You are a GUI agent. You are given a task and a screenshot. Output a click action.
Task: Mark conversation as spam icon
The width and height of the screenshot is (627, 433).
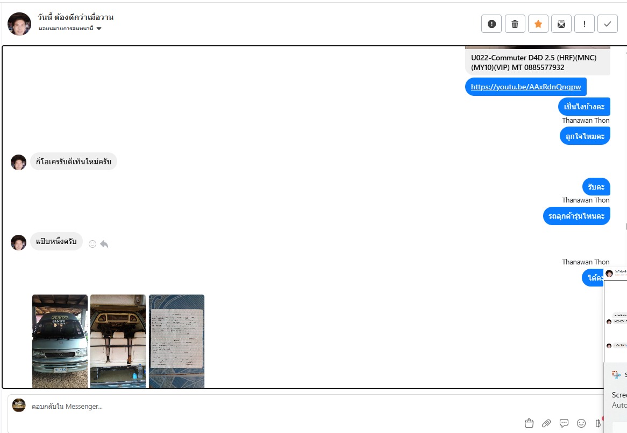pyautogui.click(x=491, y=24)
